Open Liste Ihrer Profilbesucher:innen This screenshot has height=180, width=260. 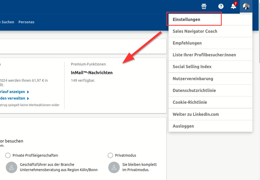coord(204,55)
